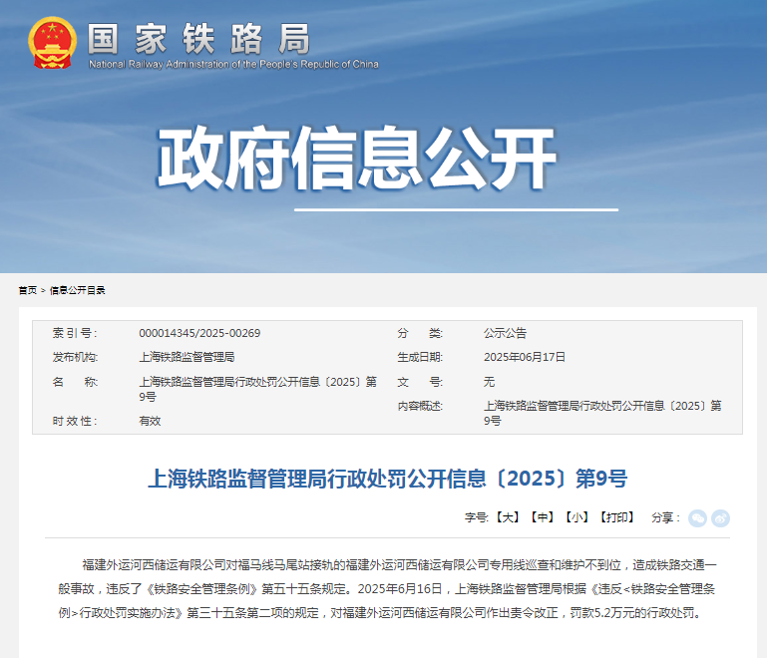Click the 名称 field value in table

click(x=256, y=389)
